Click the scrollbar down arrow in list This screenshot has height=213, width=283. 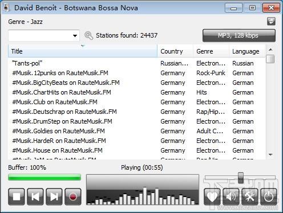click(x=270, y=155)
